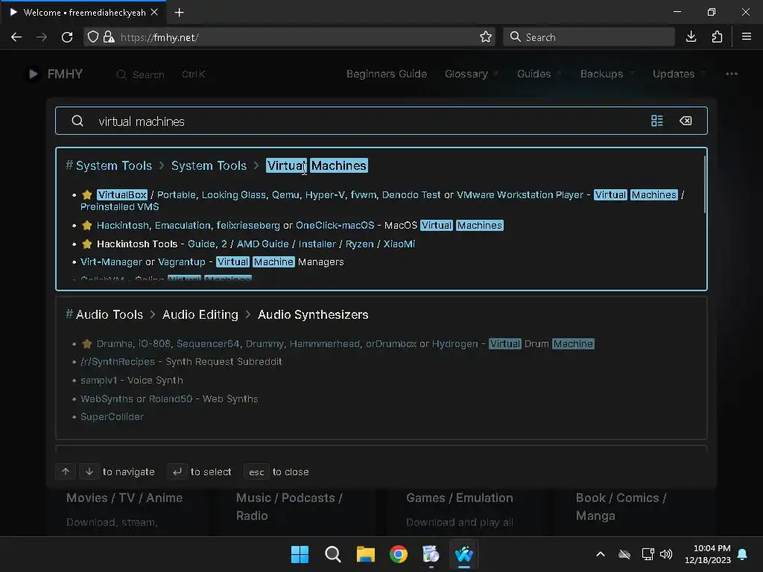Toggle detailed list view in search
Screen dimensions: 763x572
(657, 121)
